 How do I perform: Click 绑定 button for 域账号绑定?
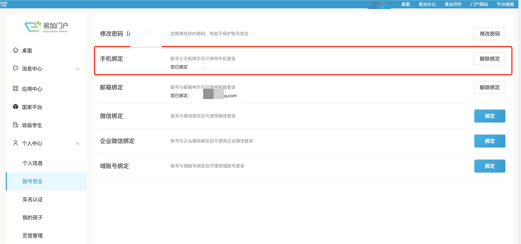(x=489, y=166)
